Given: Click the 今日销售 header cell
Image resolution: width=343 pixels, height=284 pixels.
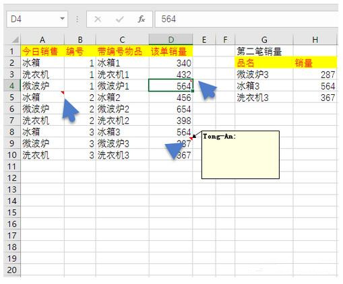Looking at the screenshot, I should point(42,51).
